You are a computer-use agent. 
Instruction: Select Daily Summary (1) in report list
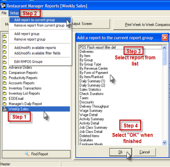tap(92, 81)
